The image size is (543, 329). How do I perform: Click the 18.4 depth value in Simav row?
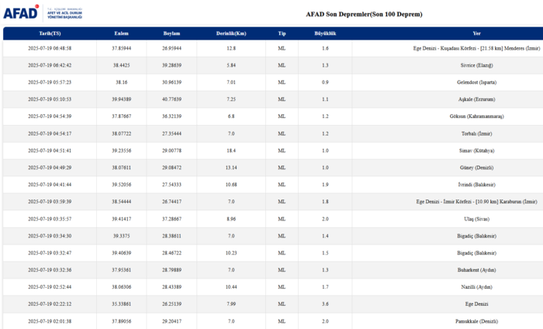point(231,151)
